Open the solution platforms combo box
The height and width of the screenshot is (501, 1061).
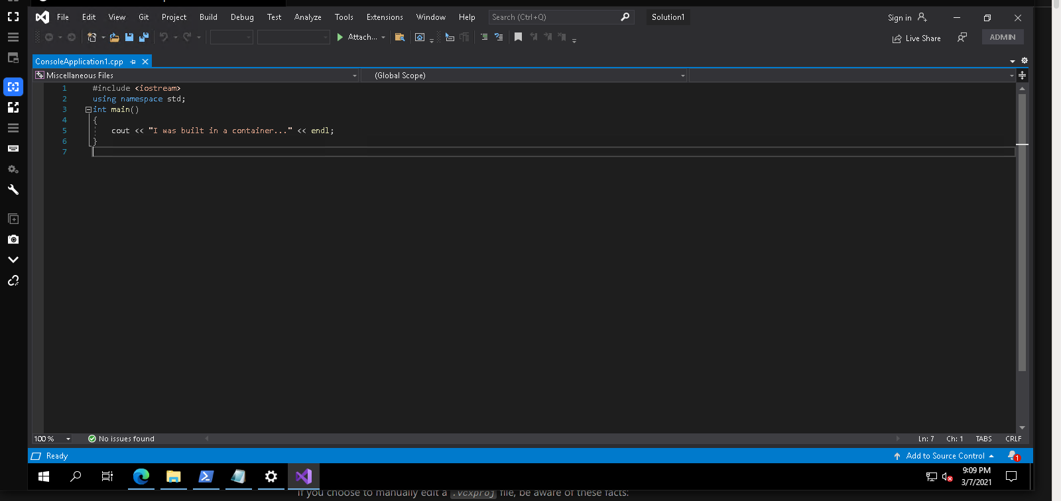293,37
